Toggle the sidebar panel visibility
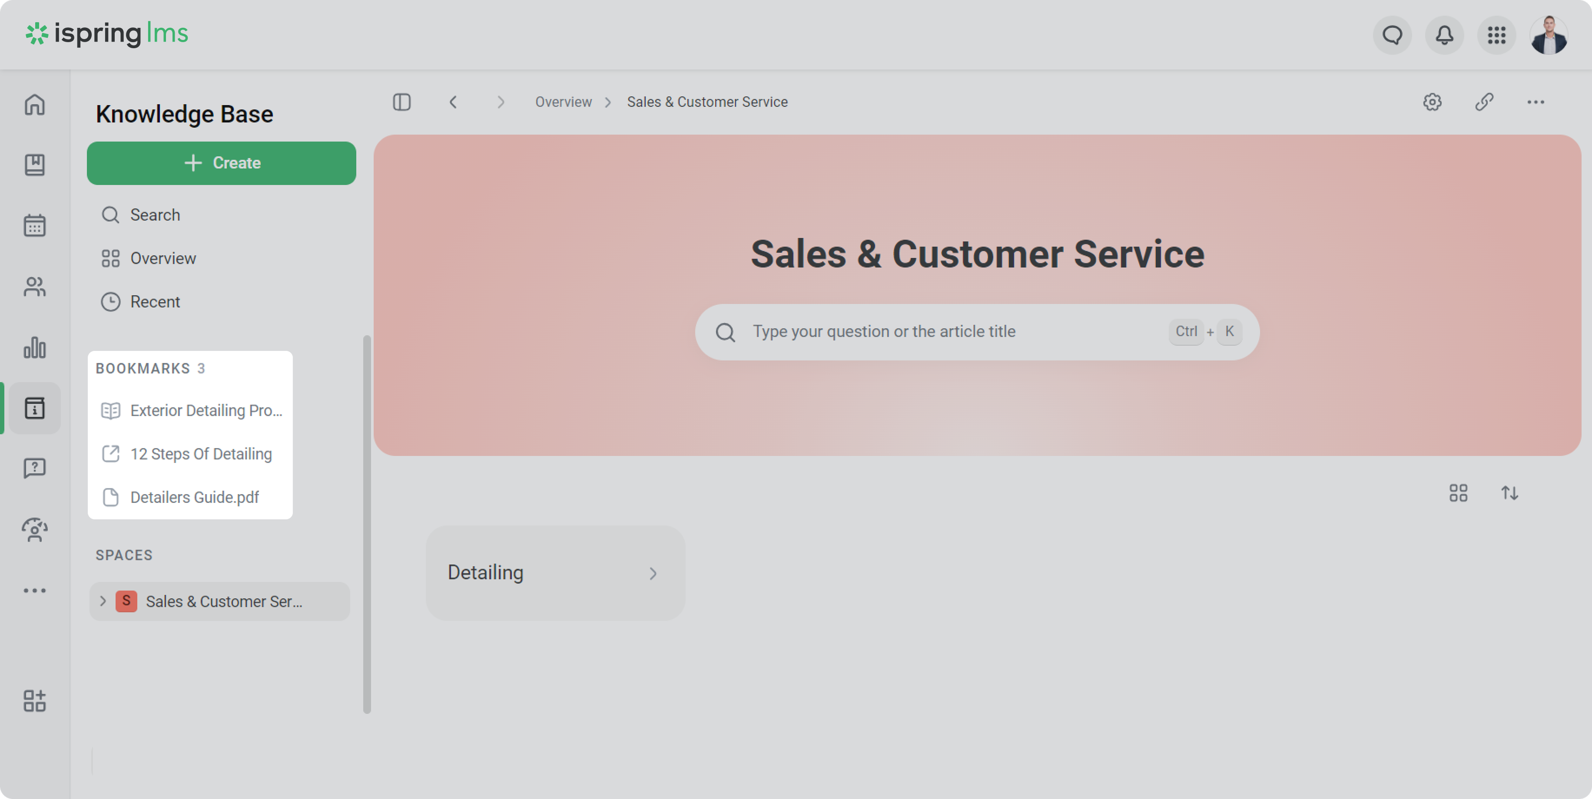Viewport: 1592px width, 799px height. tap(402, 102)
